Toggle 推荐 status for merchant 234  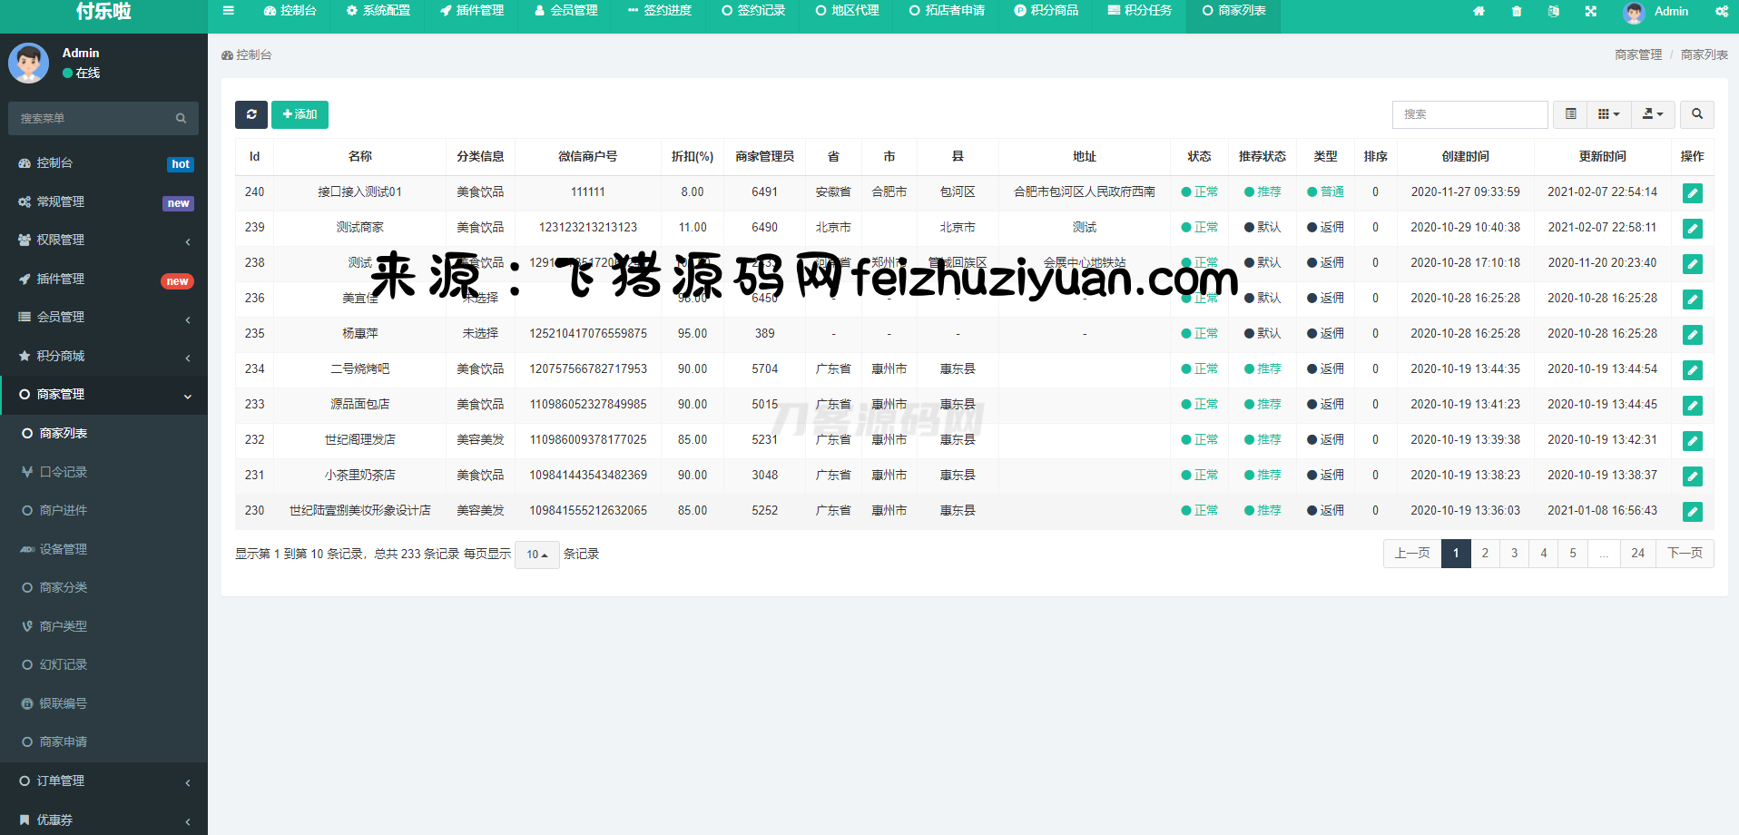[x=1262, y=369]
